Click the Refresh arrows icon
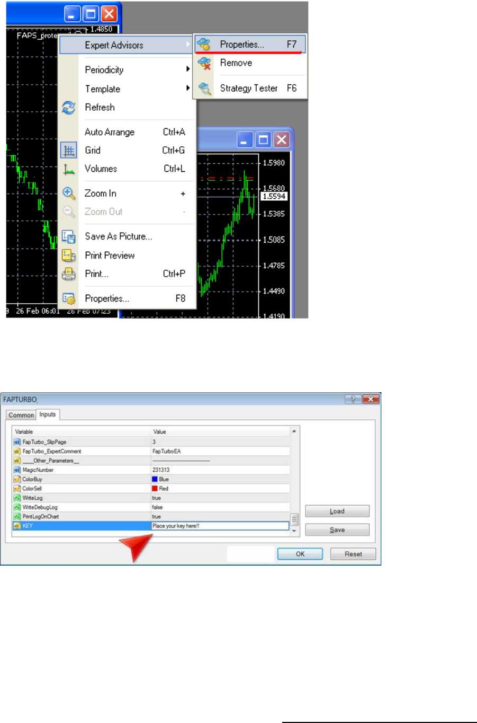Image resolution: width=477 pixels, height=723 pixels. coord(69,108)
